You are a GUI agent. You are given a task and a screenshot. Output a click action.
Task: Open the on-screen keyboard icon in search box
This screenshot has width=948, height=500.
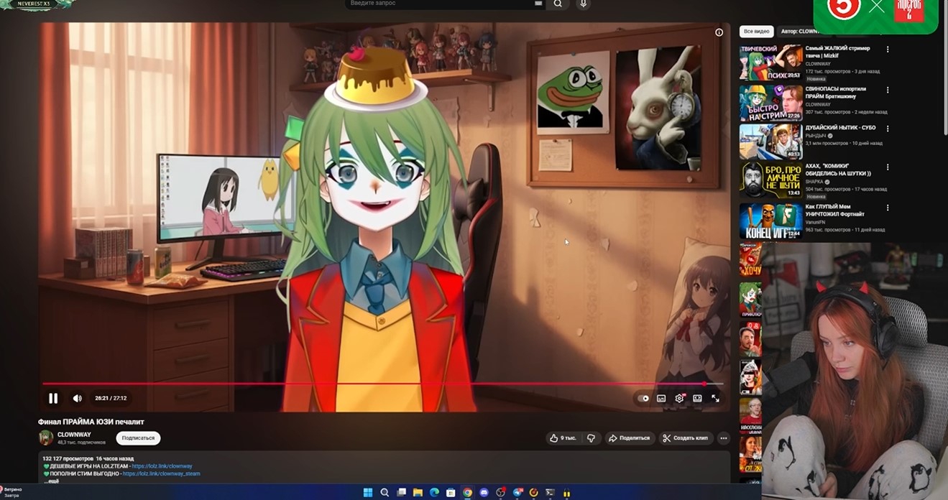pyautogui.click(x=538, y=4)
